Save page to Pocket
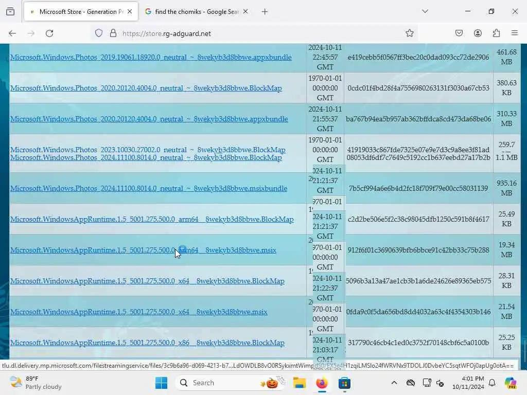 pyautogui.click(x=459, y=33)
